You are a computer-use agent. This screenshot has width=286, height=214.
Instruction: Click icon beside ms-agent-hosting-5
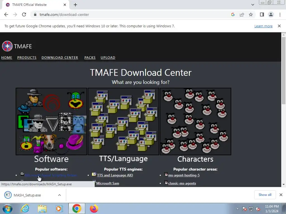pyautogui.click(x=166, y=174)
